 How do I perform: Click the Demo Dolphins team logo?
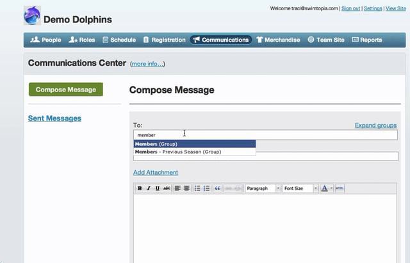[32, 15]
